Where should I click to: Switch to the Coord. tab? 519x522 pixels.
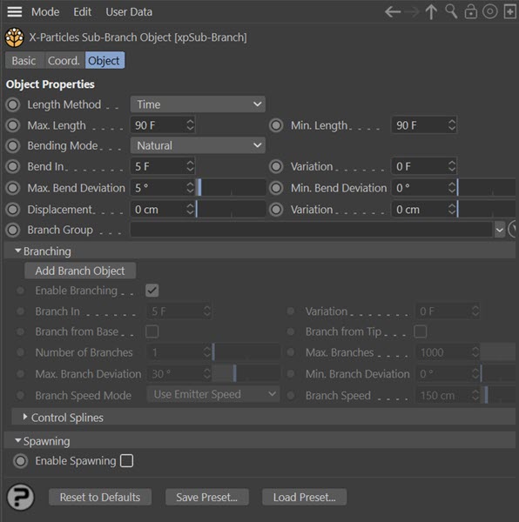(64, 61)
